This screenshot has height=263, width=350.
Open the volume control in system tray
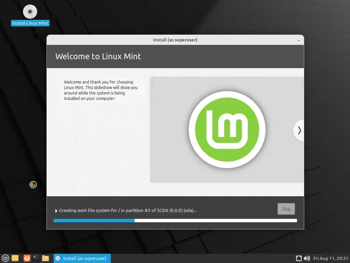point(307,258)
